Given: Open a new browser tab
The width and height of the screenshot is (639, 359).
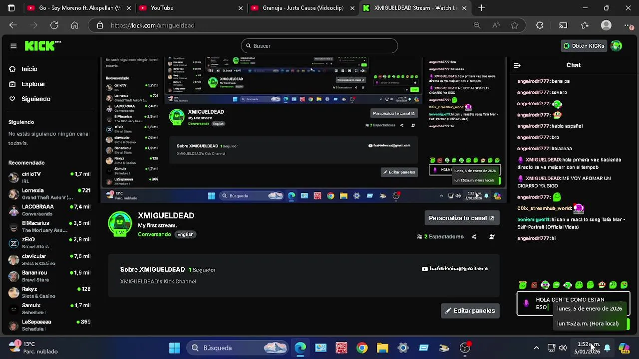Looking at the screenshot, I should [481, 8].
